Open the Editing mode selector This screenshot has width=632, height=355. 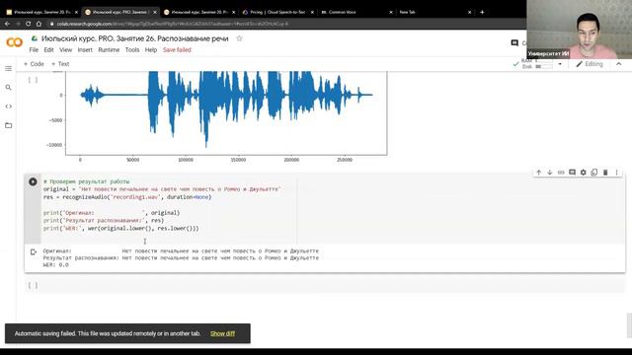[x=590, y=64]
